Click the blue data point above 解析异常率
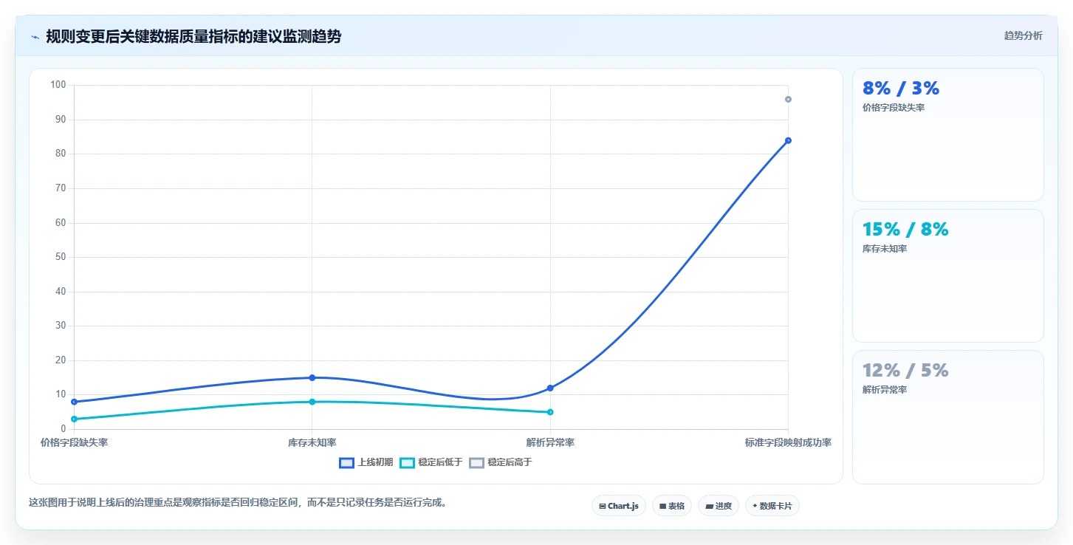Screen dimensions: 1073x545 tap(550, 388)
